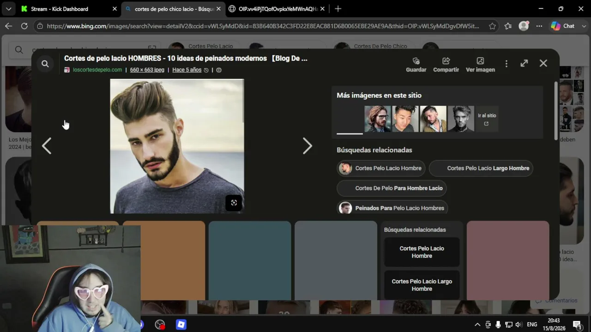Click the Comentarios feedback button

tap(557, 301)
